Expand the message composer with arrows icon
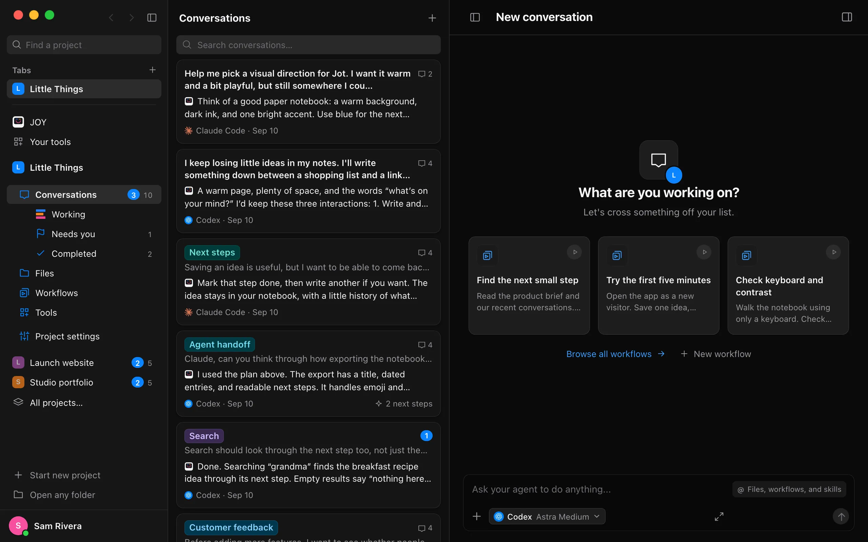Screen dimensions: 868x542 719,517
